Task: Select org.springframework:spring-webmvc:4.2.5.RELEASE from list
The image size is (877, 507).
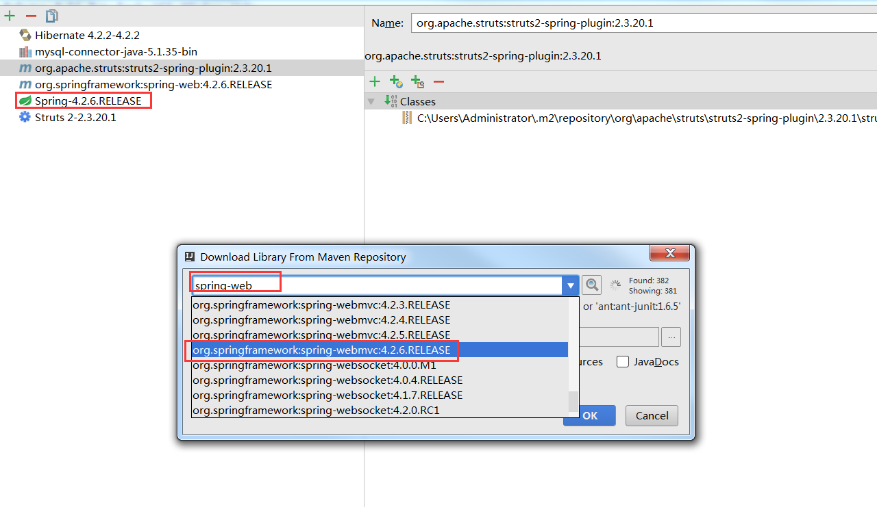Action: pos(380,335)
